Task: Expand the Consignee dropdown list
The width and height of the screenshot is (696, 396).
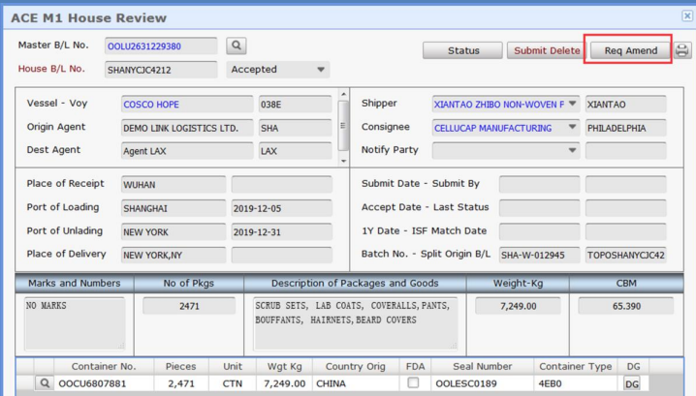Action: click(572, 127)
